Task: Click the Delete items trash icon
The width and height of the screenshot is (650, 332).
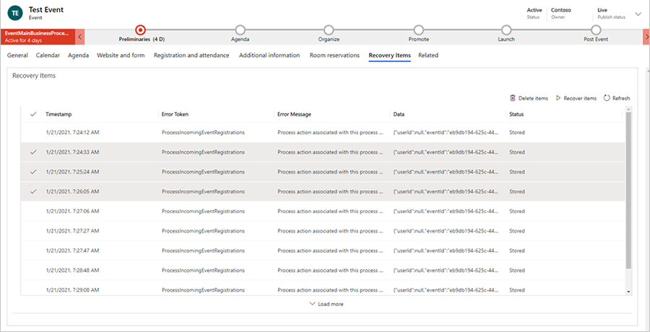Action: 513,98
